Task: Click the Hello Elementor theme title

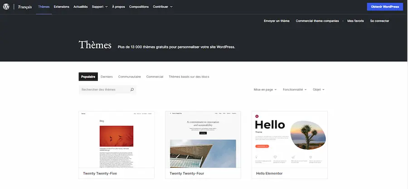Action: pos(269,174)
